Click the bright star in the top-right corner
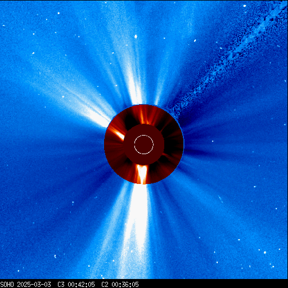Screen dimensions: 288x288 [245, 6]
